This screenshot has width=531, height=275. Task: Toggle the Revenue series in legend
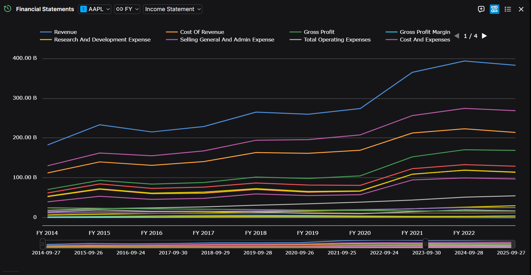(x=59, y=32)
